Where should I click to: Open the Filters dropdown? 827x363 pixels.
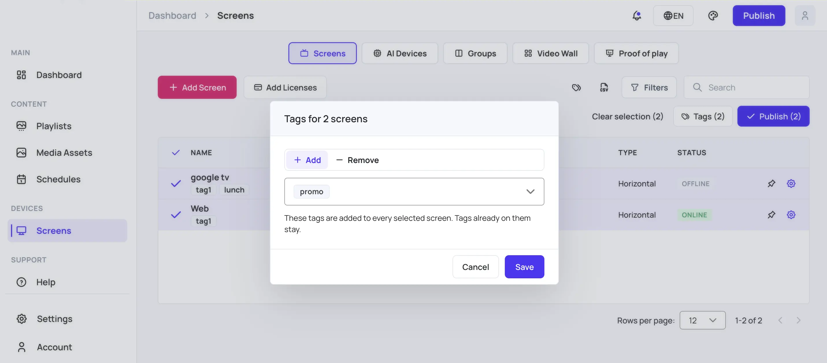[x=649, y=87]
